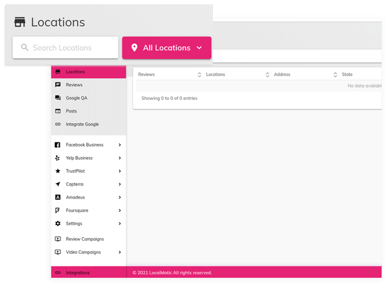Expand the Video Campaigns submenu arrow
Screen dimensions: 392x284
tap(120, 252)
